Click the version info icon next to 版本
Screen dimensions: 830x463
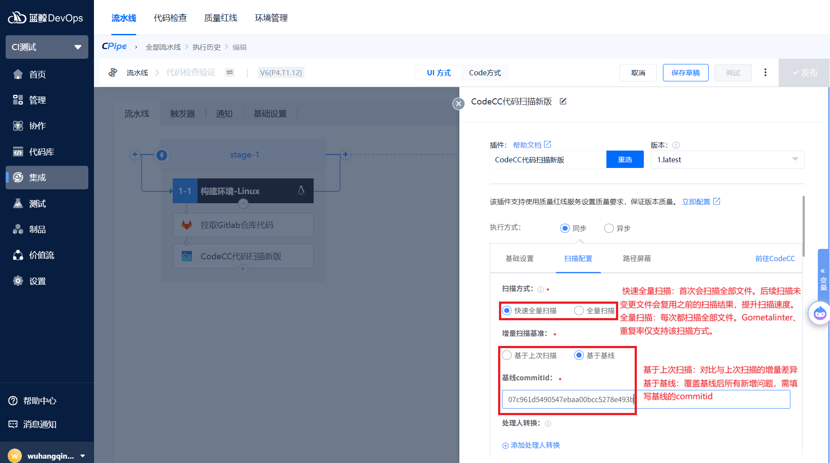676,145
